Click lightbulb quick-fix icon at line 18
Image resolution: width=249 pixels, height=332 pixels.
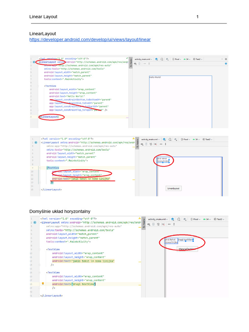click(43, 283)
